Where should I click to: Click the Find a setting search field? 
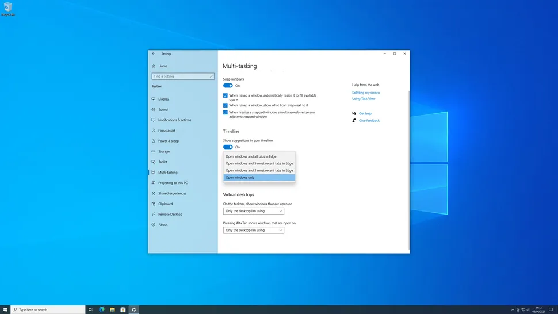pyautogui.click(x=183, y=76)
